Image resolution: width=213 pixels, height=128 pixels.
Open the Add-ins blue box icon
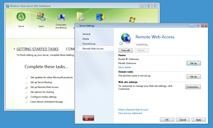pos(100,17)
